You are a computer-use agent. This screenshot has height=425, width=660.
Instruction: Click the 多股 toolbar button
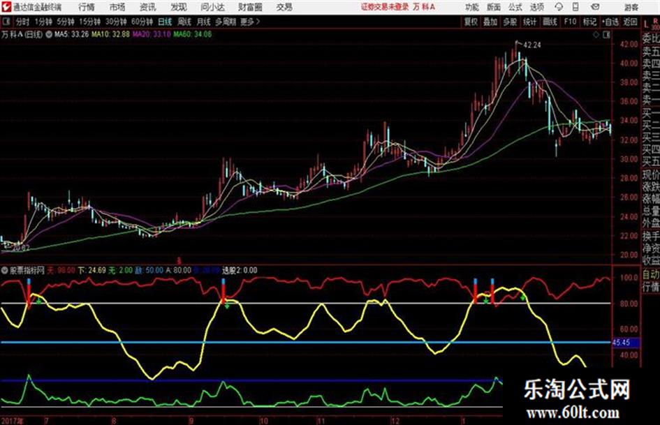click(510, 22)
